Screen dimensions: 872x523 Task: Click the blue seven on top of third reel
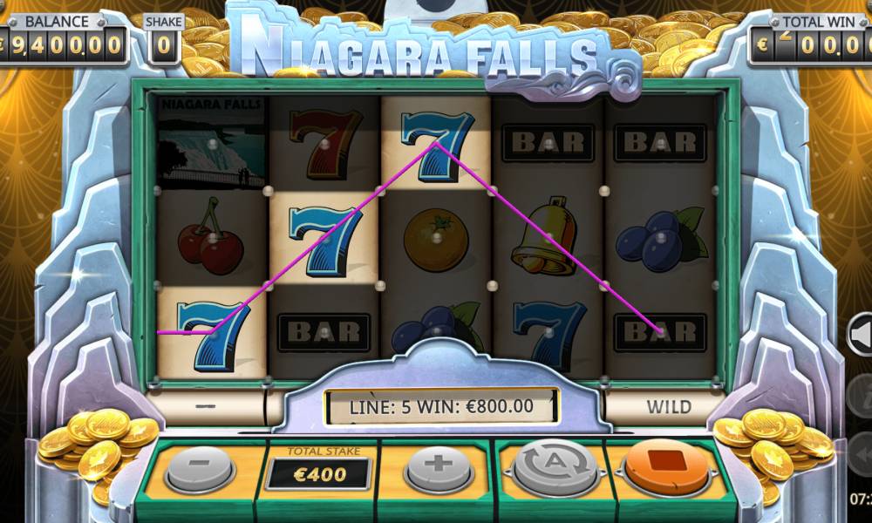tap(437, 145)
